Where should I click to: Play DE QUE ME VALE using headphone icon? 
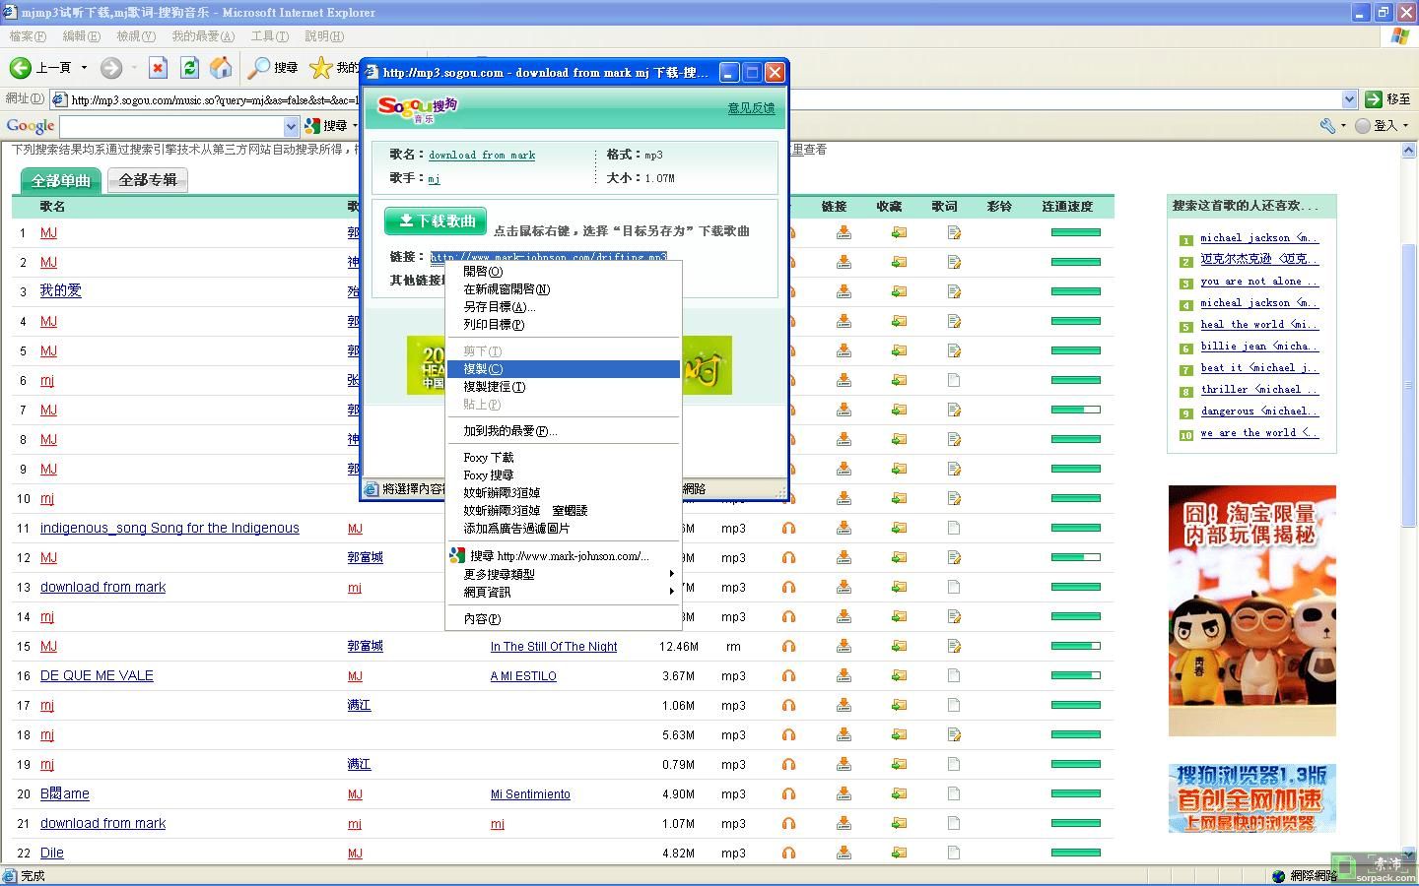(788, 676)
